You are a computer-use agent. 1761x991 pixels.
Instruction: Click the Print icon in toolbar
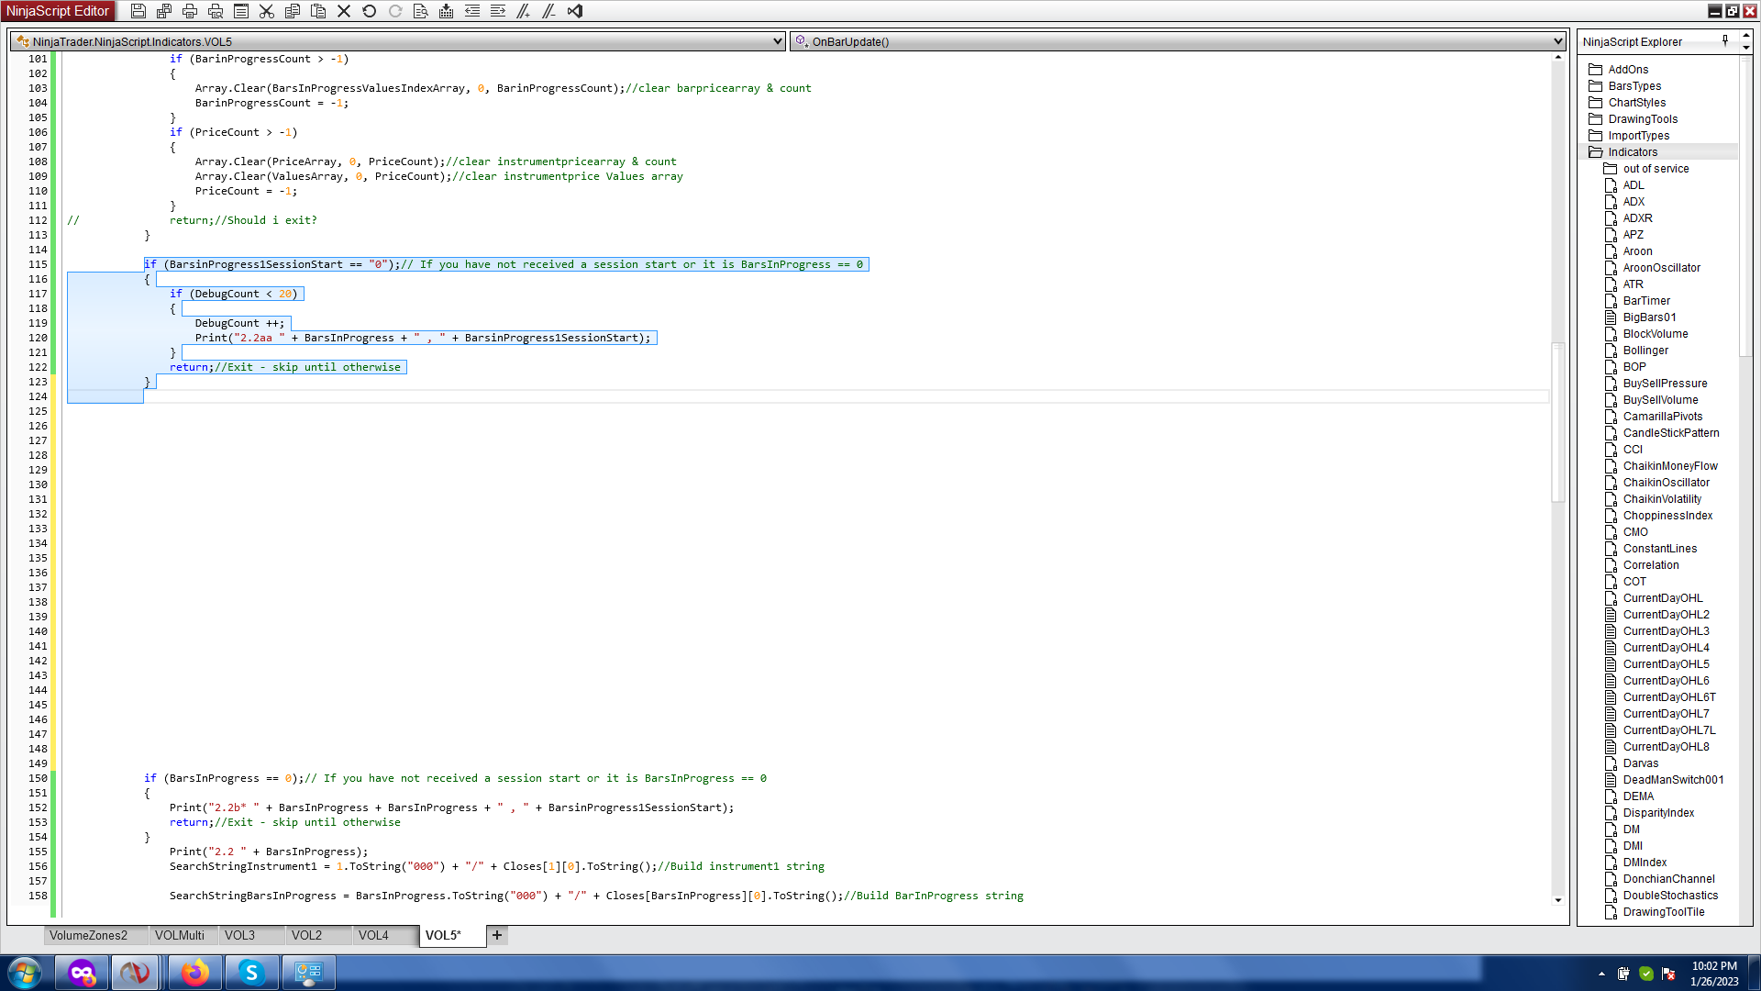pos(190,11)
